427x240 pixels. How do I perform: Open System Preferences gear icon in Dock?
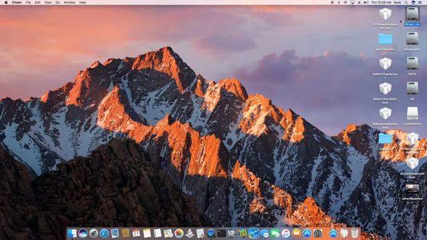[318, 233]
